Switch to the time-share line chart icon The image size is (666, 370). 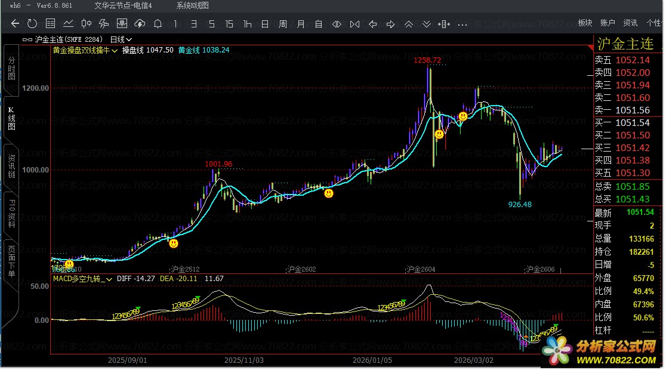[69, 24]
